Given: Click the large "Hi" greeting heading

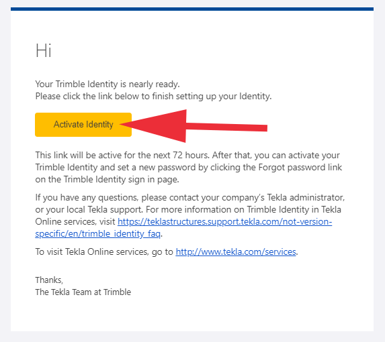Looking at the screenshot, I should pyautogui.click(x=44, y=51).
